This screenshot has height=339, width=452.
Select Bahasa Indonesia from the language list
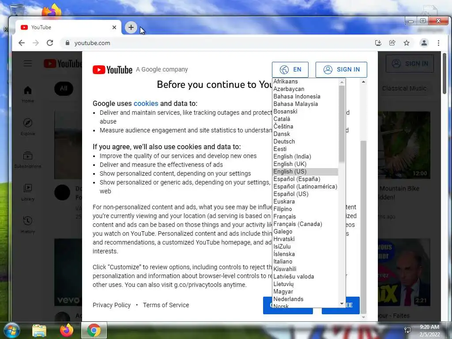point(305,97)
